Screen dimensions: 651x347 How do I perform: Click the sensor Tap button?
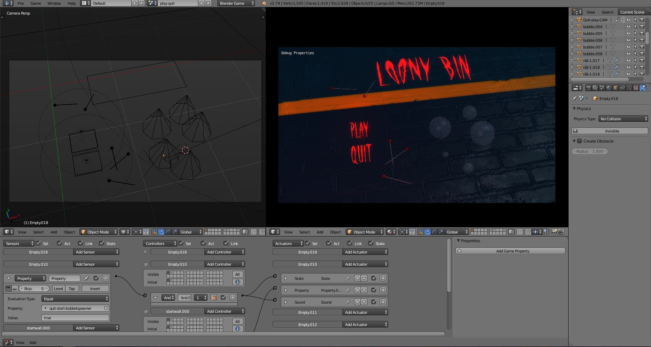click(72, 288)
